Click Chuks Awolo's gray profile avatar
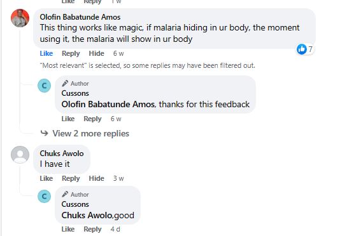340x236 pixels. [x=20, y=155]
